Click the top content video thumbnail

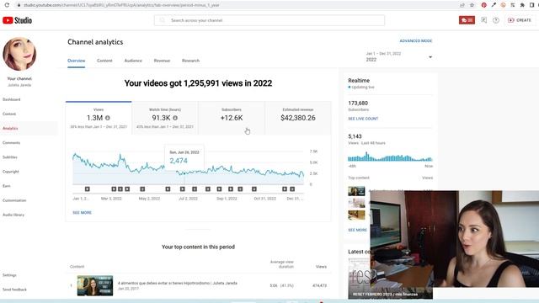click(95, 285)
